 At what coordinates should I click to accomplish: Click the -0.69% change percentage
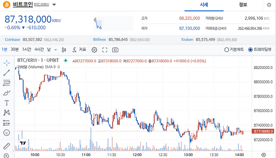pos(13,28)
